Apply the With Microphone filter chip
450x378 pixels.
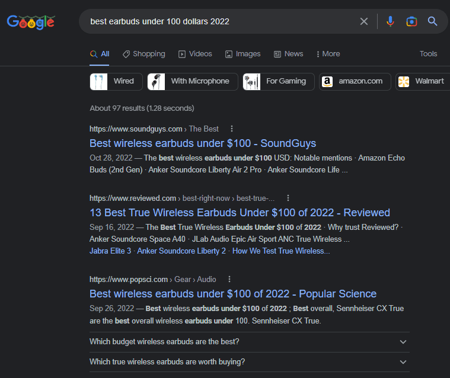click(193, 81)
